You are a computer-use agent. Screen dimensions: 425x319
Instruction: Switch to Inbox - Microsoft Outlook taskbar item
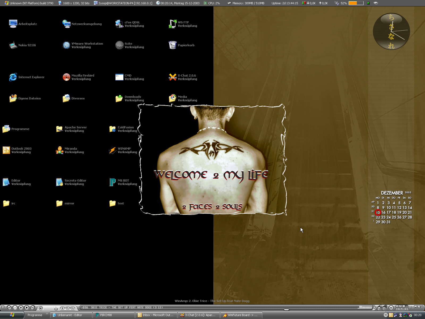(x=156, y=315)
